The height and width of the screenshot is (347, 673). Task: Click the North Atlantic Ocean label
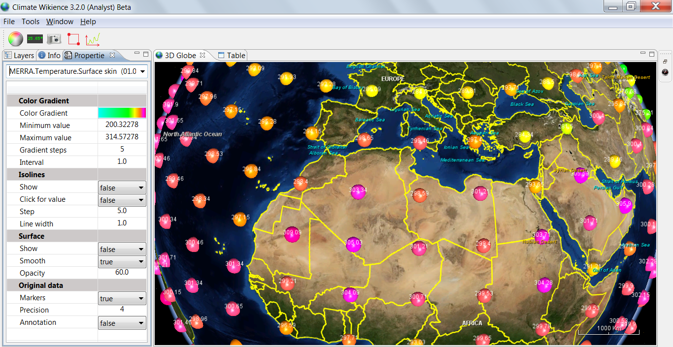click(x=193, y=134)
